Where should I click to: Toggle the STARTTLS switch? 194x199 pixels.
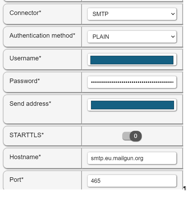[x=132, y=136]
